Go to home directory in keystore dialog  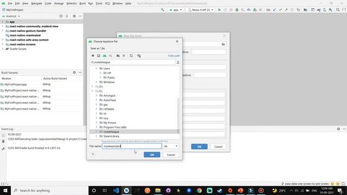point(93,56)
